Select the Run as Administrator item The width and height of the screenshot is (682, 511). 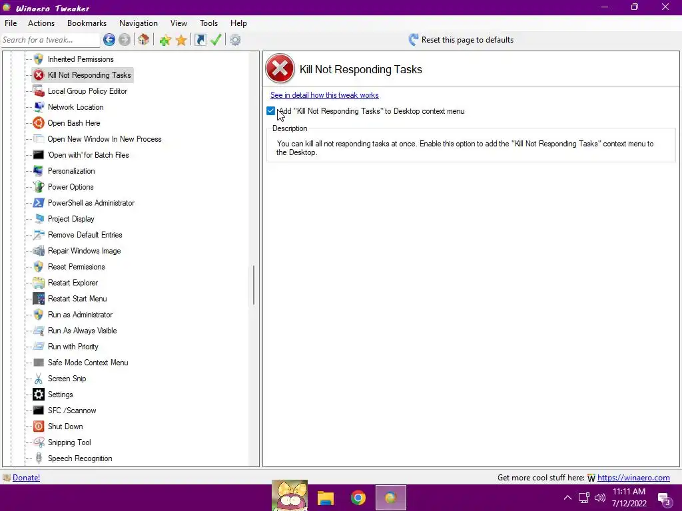click(x=80, y=315)
